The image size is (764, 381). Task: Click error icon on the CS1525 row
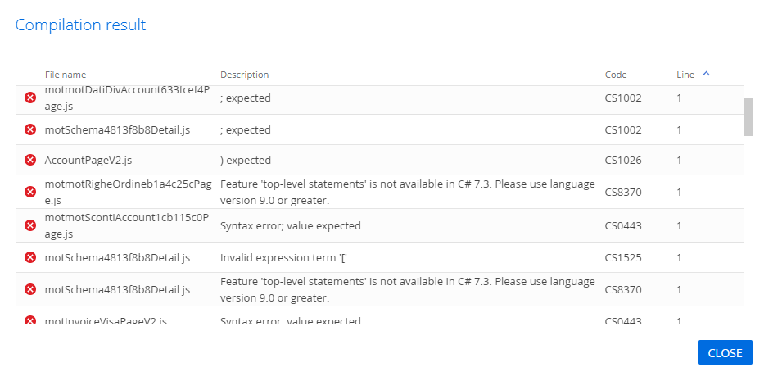pyautogui.click(x=30, y=257)
